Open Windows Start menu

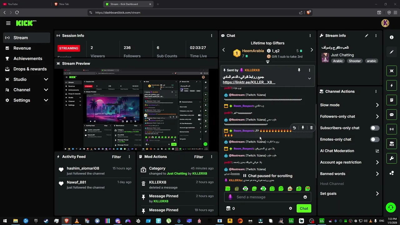[x=5, y=221]
